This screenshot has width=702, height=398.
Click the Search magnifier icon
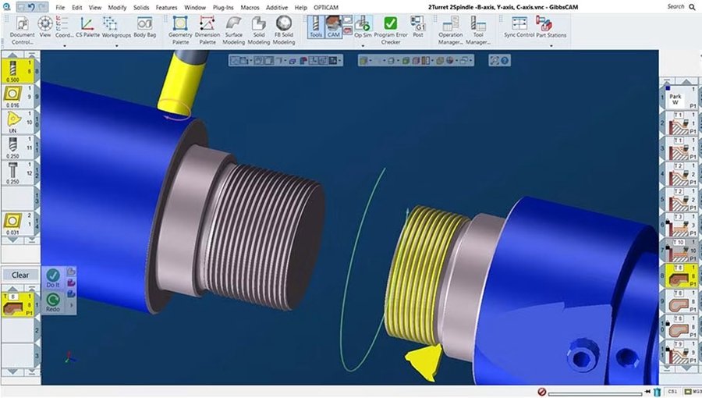(x=692, y=7)
